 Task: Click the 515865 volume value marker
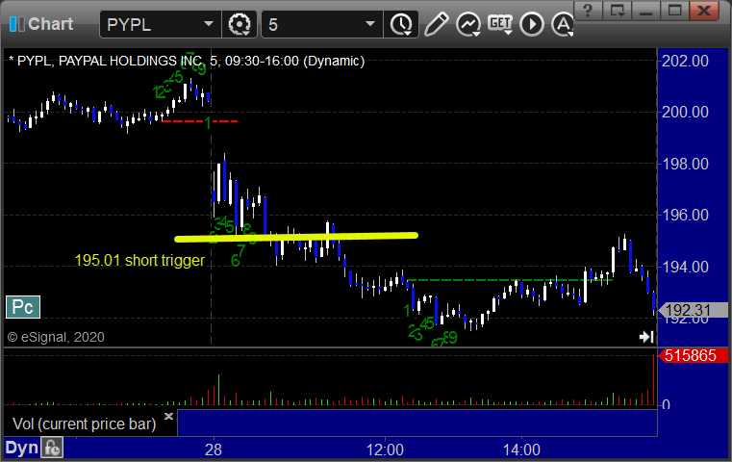point(693,355)
